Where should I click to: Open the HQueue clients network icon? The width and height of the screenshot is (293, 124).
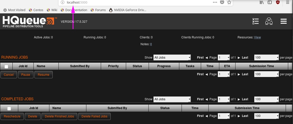point(269,21)
